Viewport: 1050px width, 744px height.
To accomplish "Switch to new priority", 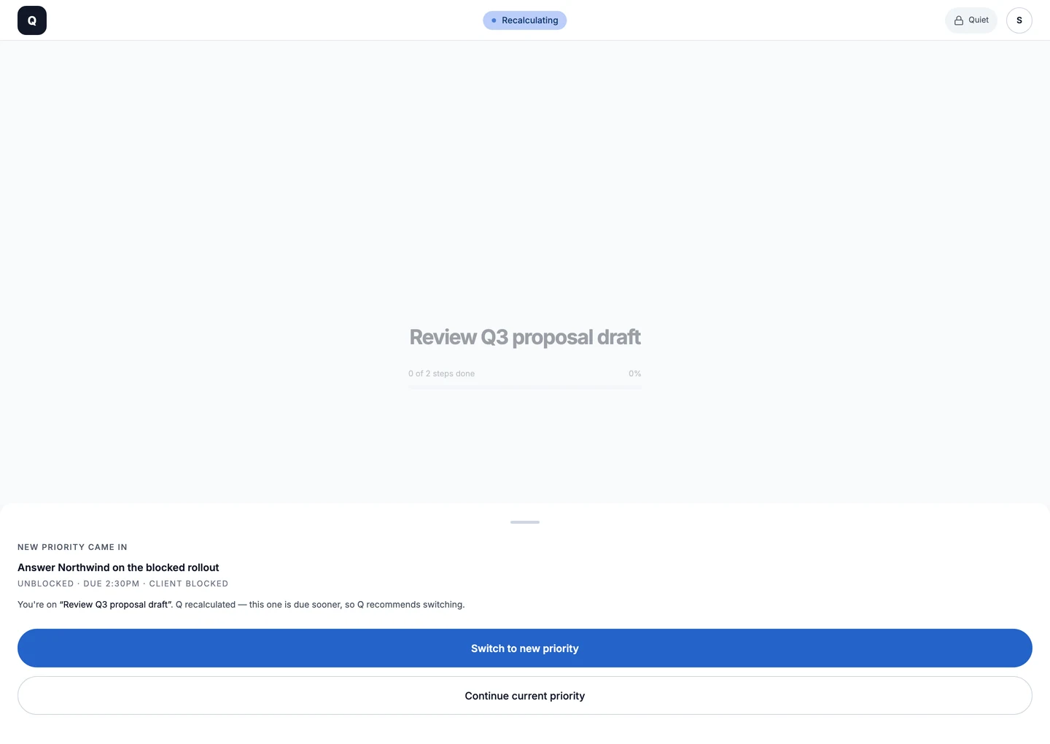I will click(x=525, y=648).
